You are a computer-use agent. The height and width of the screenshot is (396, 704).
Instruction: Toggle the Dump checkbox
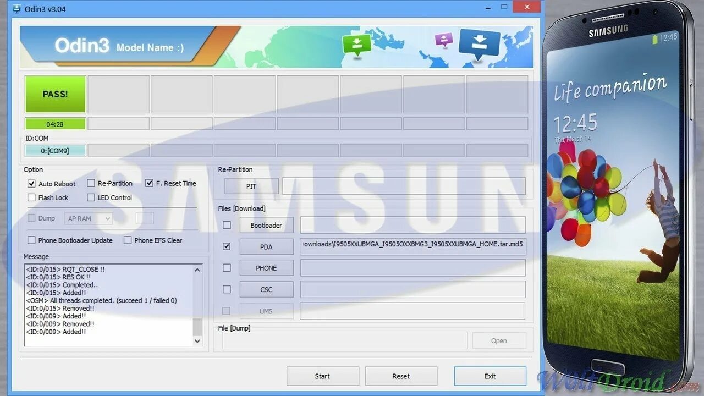coord(31,218)
